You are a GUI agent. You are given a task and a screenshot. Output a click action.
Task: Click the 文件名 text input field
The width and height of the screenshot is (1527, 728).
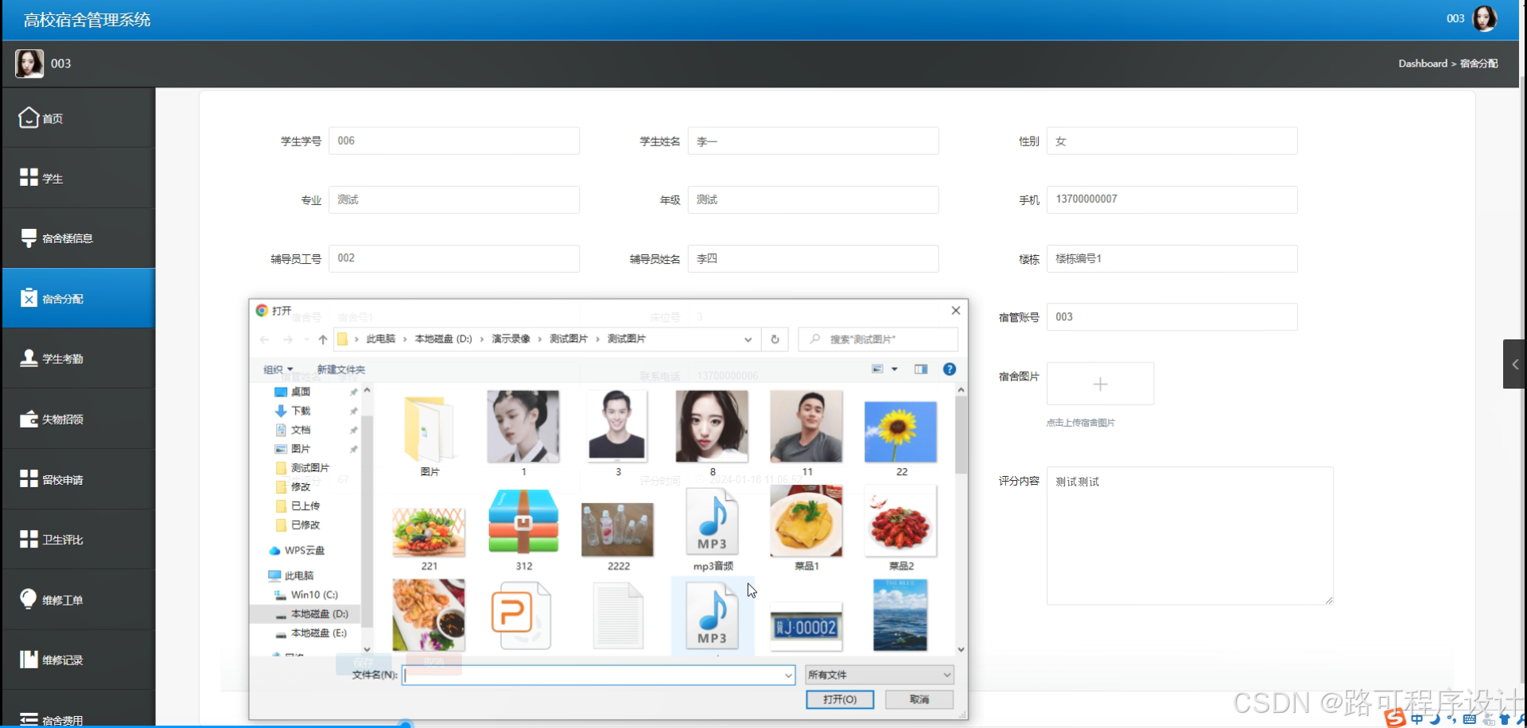click(x=593, y=676)
